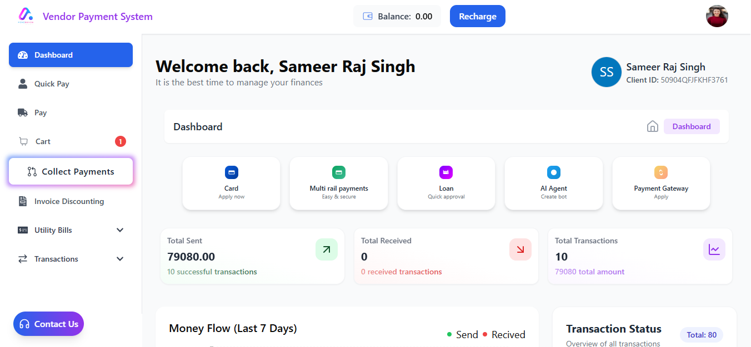751x347 pixels.
Task: Click the Total Transactions chart icon
Action: pyautogui.click(x=714, y=249)
